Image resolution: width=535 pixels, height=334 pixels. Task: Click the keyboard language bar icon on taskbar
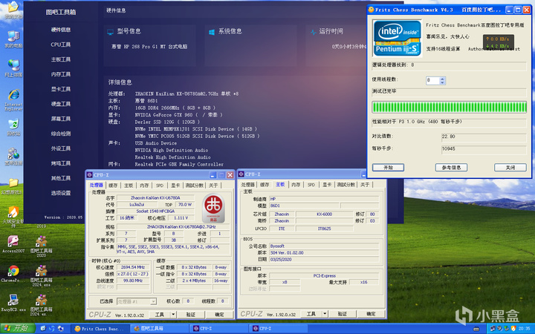476,329
